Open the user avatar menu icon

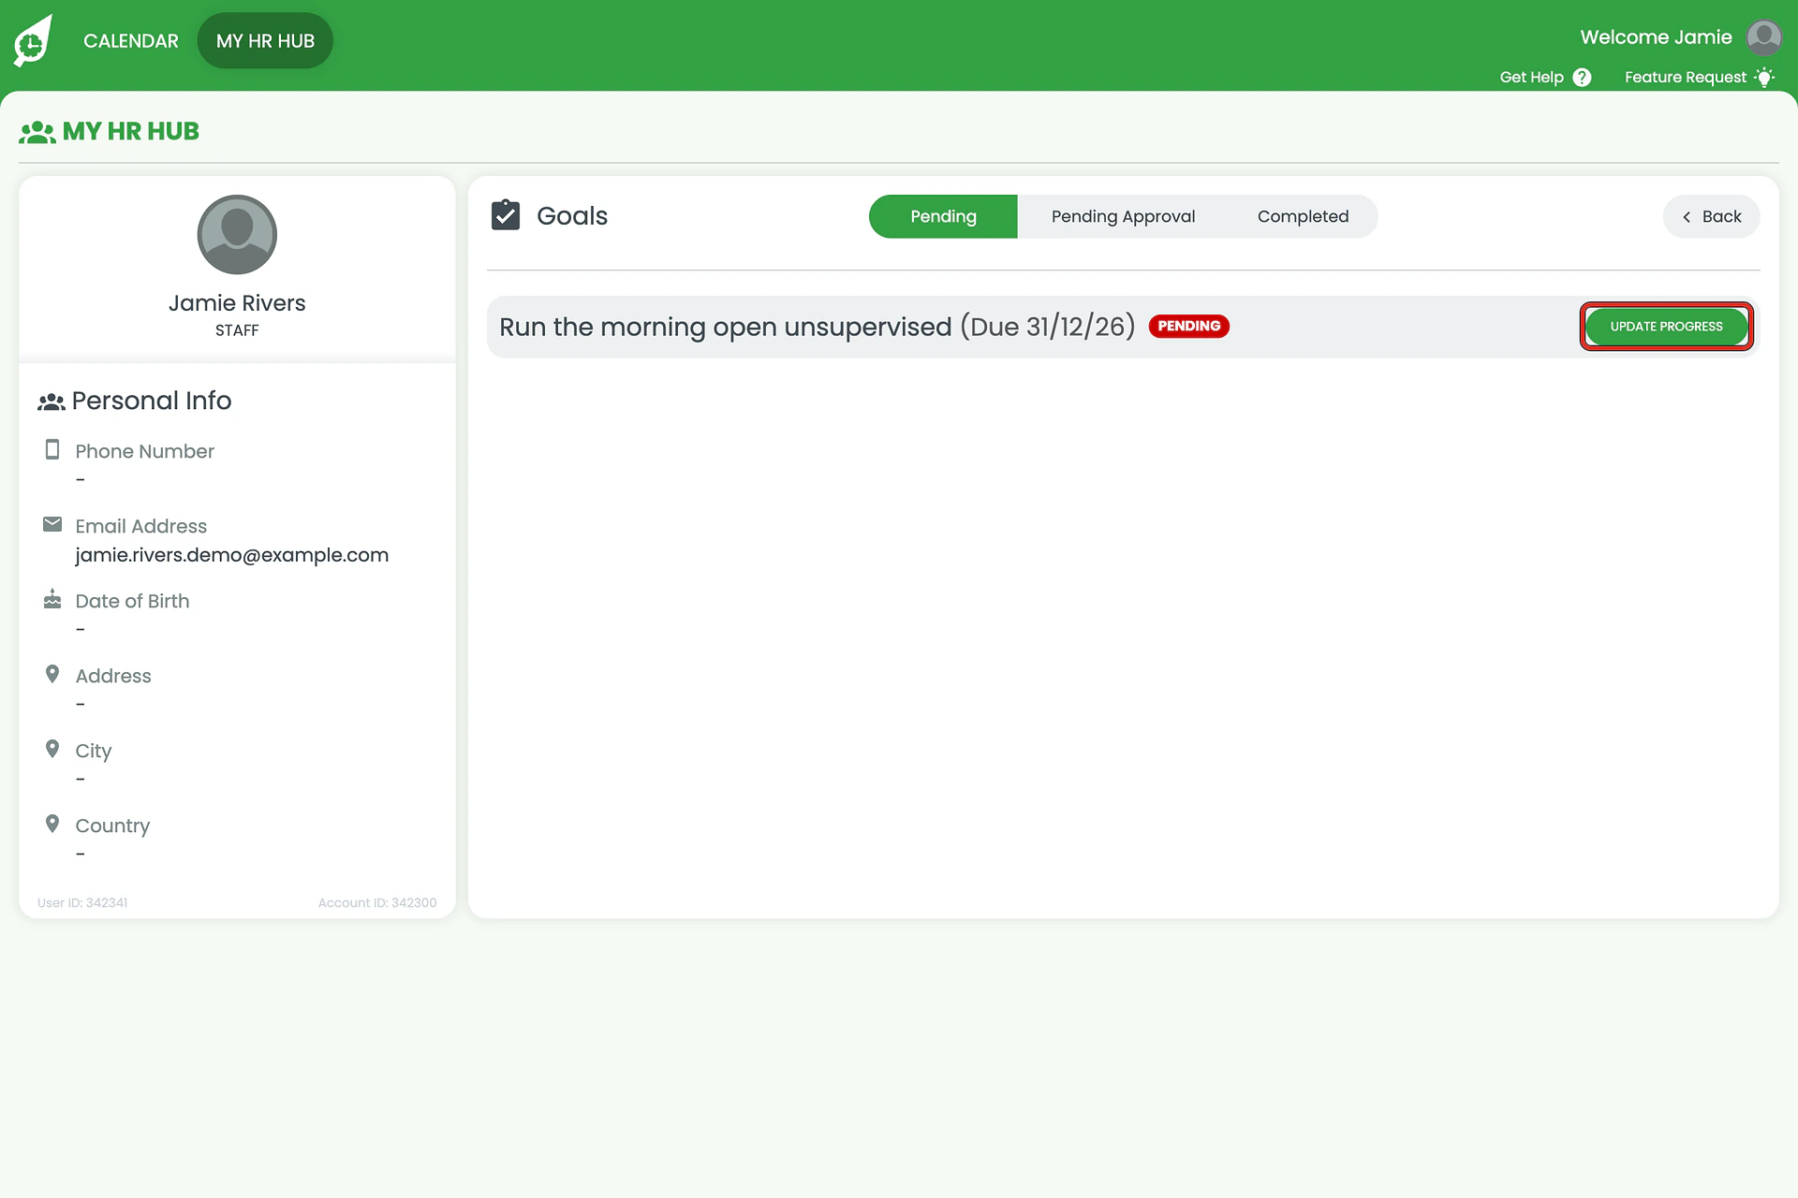click(1763, 37)
